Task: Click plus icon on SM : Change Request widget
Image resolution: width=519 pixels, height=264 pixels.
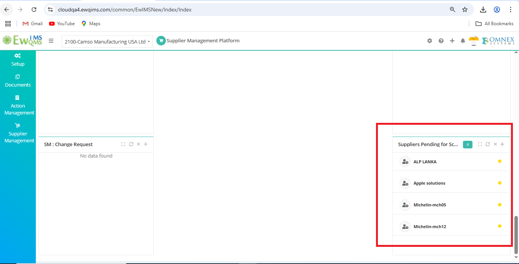Action: (x=146, y=144)
